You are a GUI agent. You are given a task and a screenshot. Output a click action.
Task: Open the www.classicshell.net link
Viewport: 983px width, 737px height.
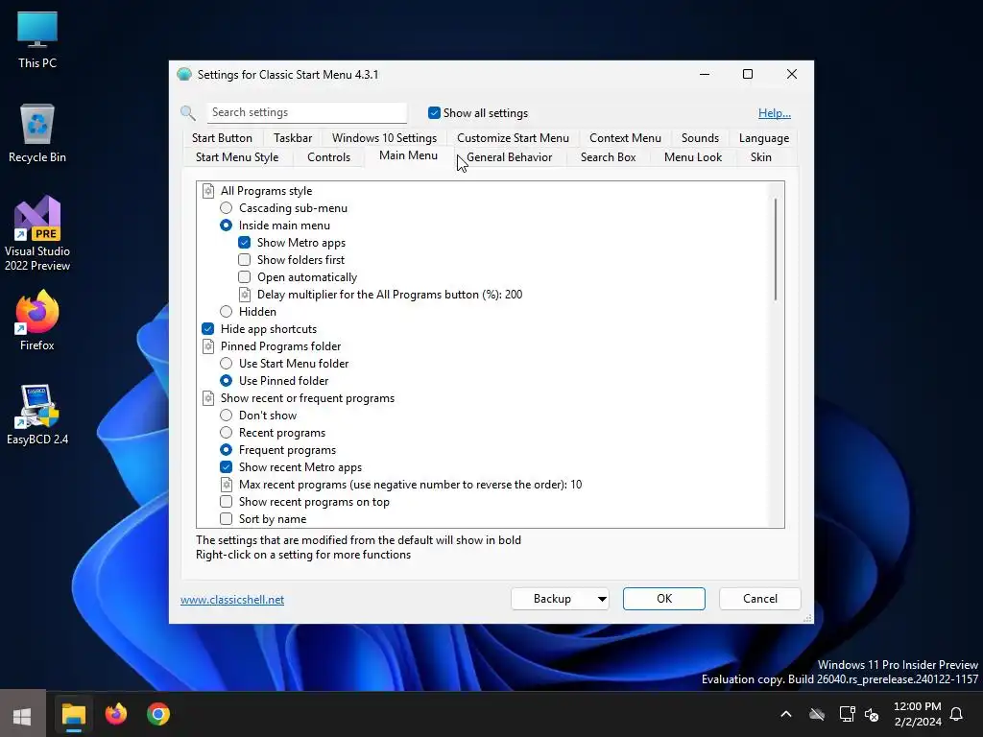(x=232, y=600)
